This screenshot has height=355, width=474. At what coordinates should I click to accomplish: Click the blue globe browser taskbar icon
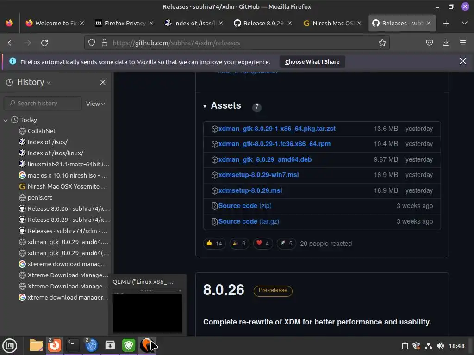pos(91,345)
